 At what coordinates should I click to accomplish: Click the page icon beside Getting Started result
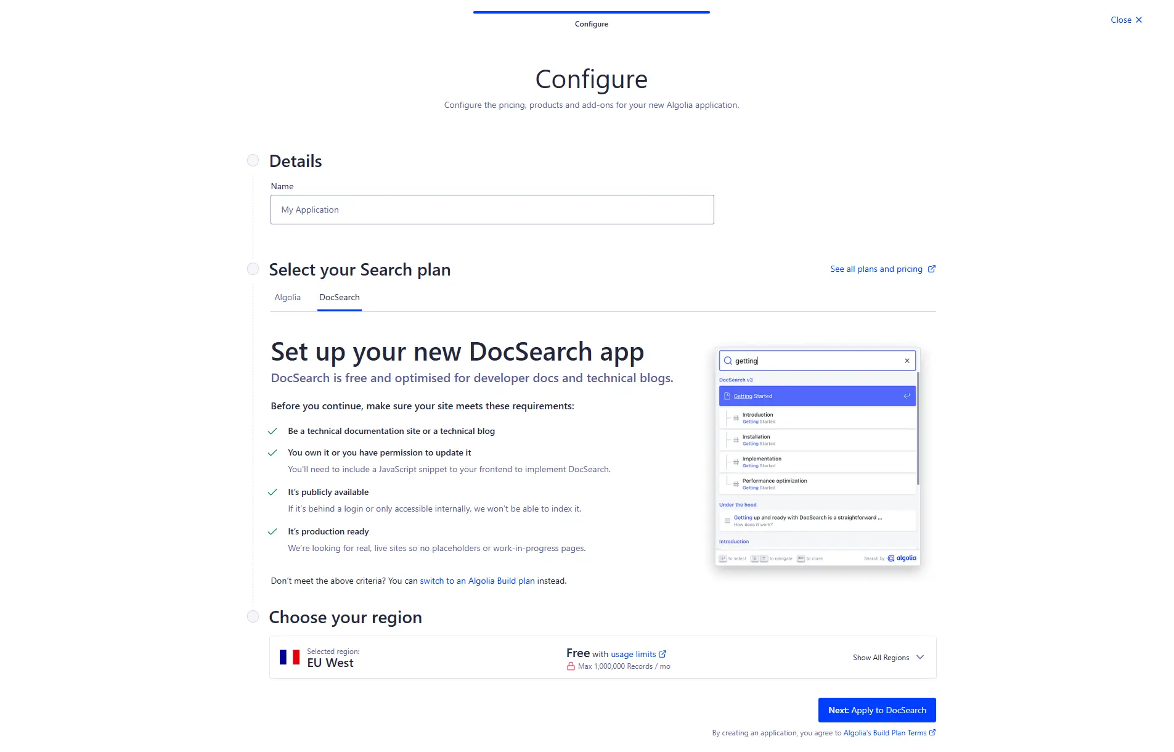point(727,395)
